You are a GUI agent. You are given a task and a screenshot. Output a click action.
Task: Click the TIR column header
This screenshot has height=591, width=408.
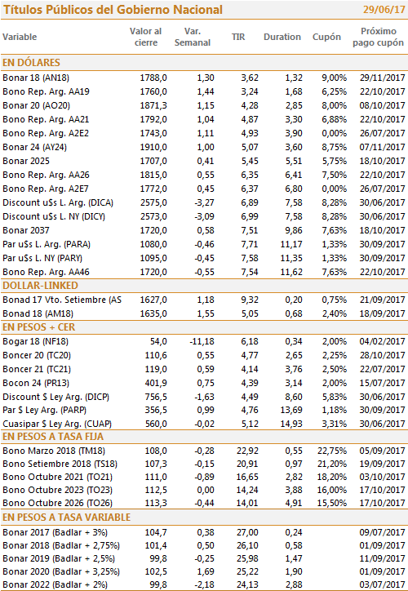coord(238,37)
